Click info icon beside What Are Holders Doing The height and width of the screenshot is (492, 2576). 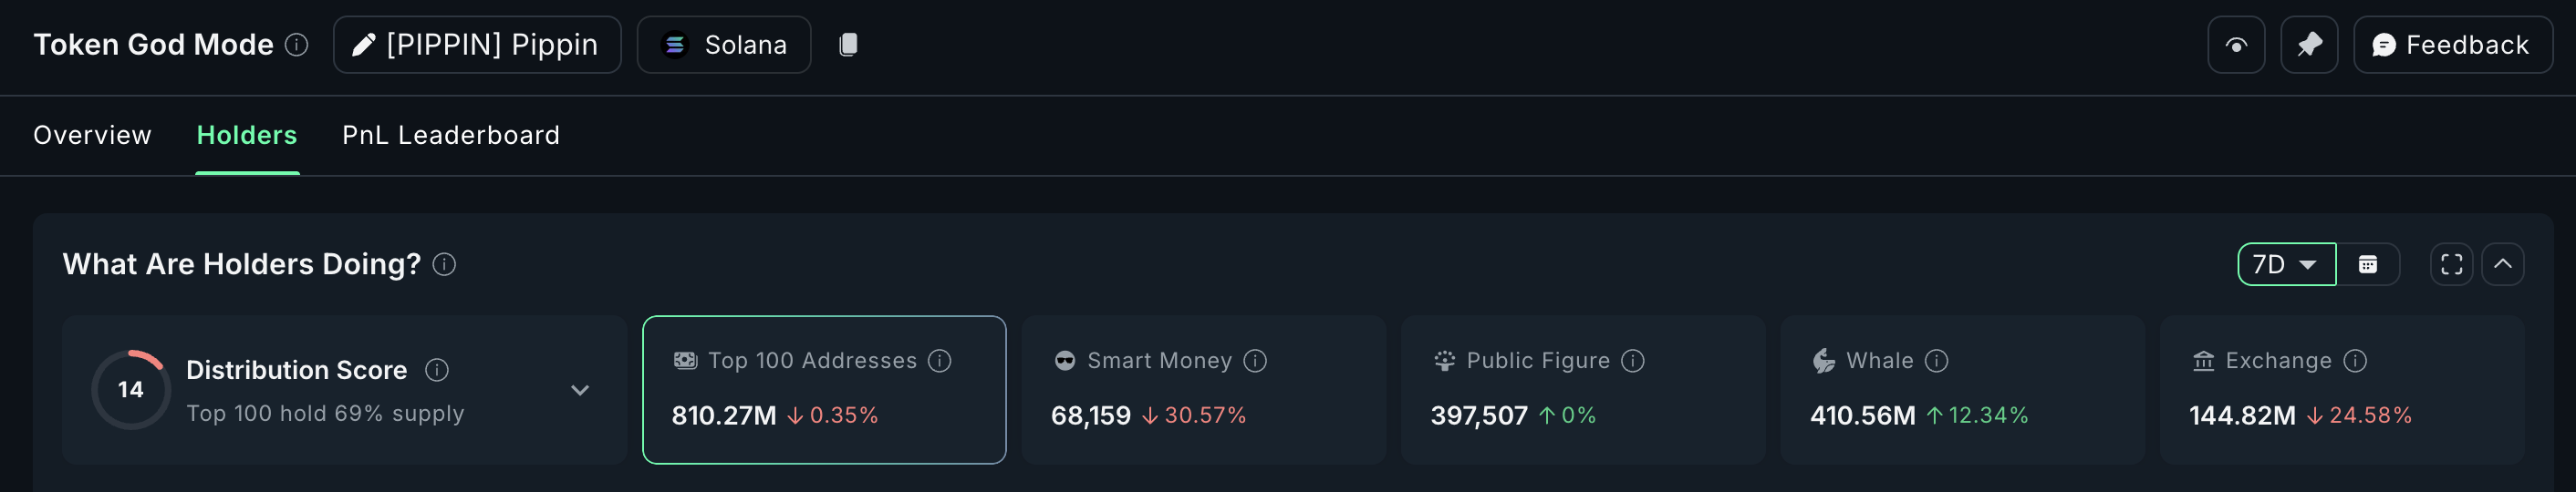[x=444, y=264]
